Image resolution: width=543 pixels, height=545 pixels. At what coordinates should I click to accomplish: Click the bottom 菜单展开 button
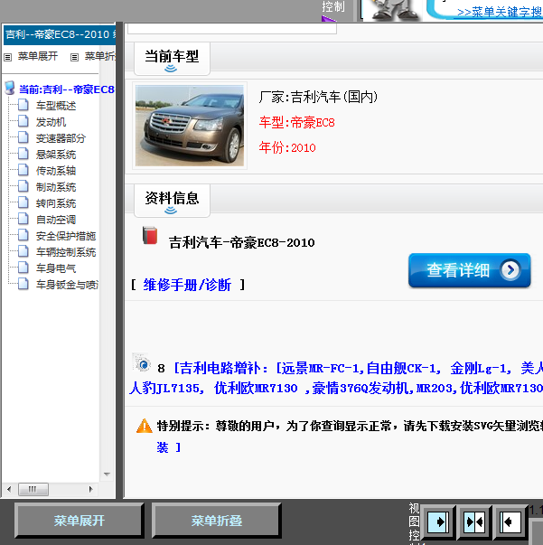(80, 521)
